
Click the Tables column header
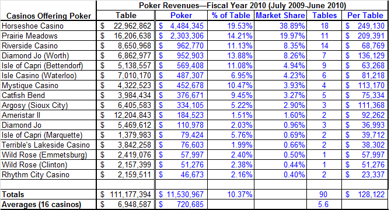[x=324, y=15]
